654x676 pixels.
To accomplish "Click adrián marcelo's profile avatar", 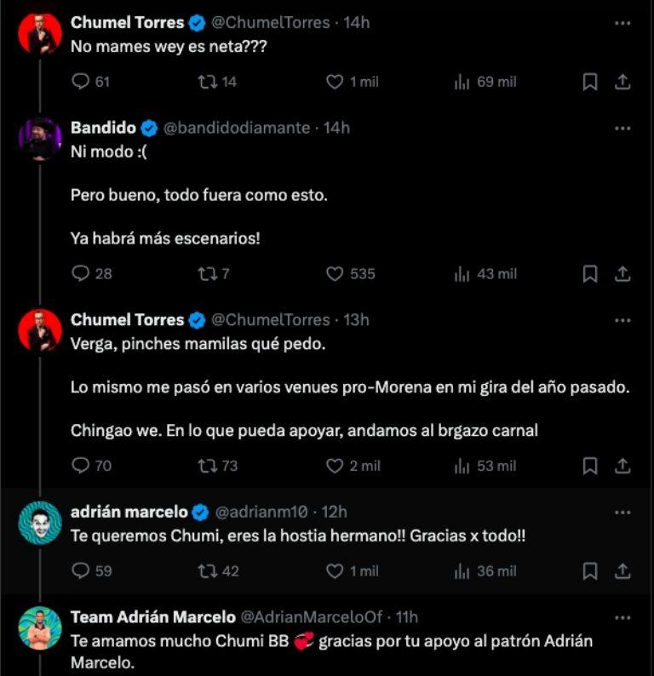I will [x=40, y=523].
